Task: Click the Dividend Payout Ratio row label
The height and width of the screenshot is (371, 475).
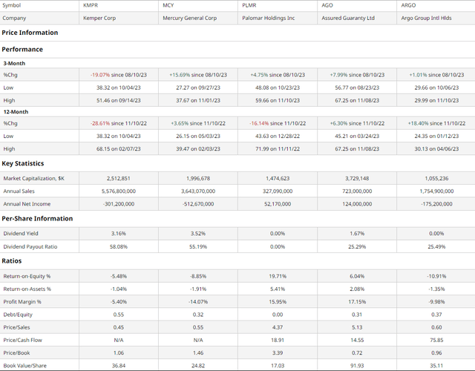Action: 30,247
